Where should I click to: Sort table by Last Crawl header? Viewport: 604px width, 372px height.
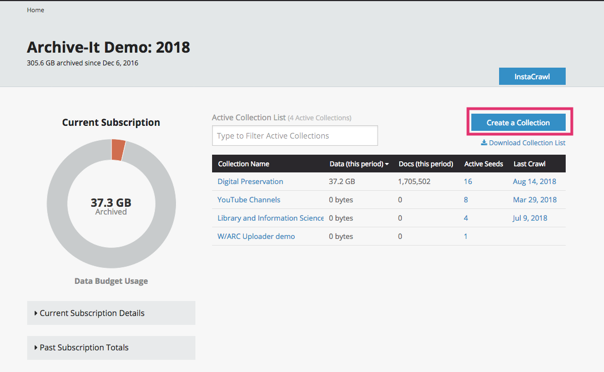coord(529,164)
